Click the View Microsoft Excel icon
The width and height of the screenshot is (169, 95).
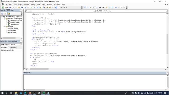(x=3, y=8)
